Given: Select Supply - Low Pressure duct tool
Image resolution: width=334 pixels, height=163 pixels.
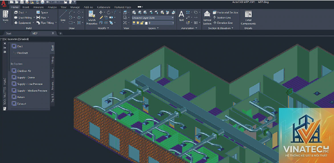Looking at the screenshot, I should (x=27, y=84).
